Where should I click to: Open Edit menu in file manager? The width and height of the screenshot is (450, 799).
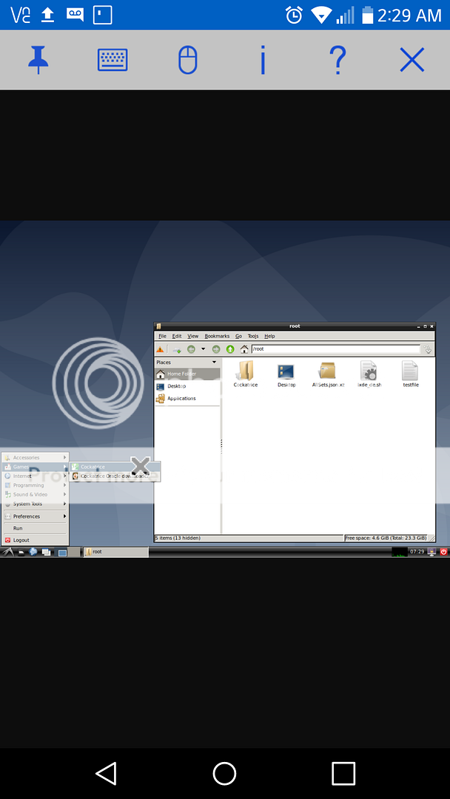(177, 337)
